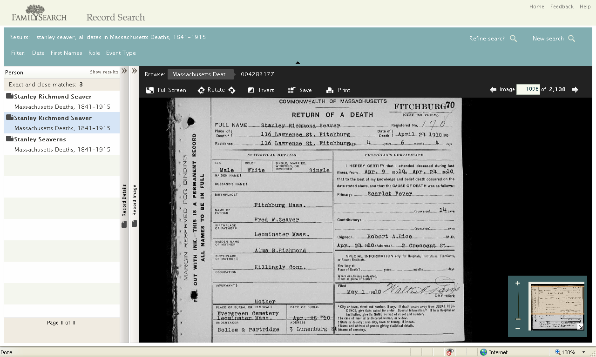The width and height of the screenshot is (596, 357).
Task: Click the 004283177 film number breadcrumb
Action: 257,74
